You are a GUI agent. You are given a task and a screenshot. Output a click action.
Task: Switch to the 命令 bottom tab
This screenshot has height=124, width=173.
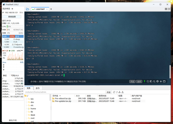click(38, 88)
